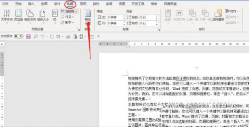This screenshot has height=127, width=249.
Task: Switch to the 开始 Home tab
Action: [x=18, y=4]
